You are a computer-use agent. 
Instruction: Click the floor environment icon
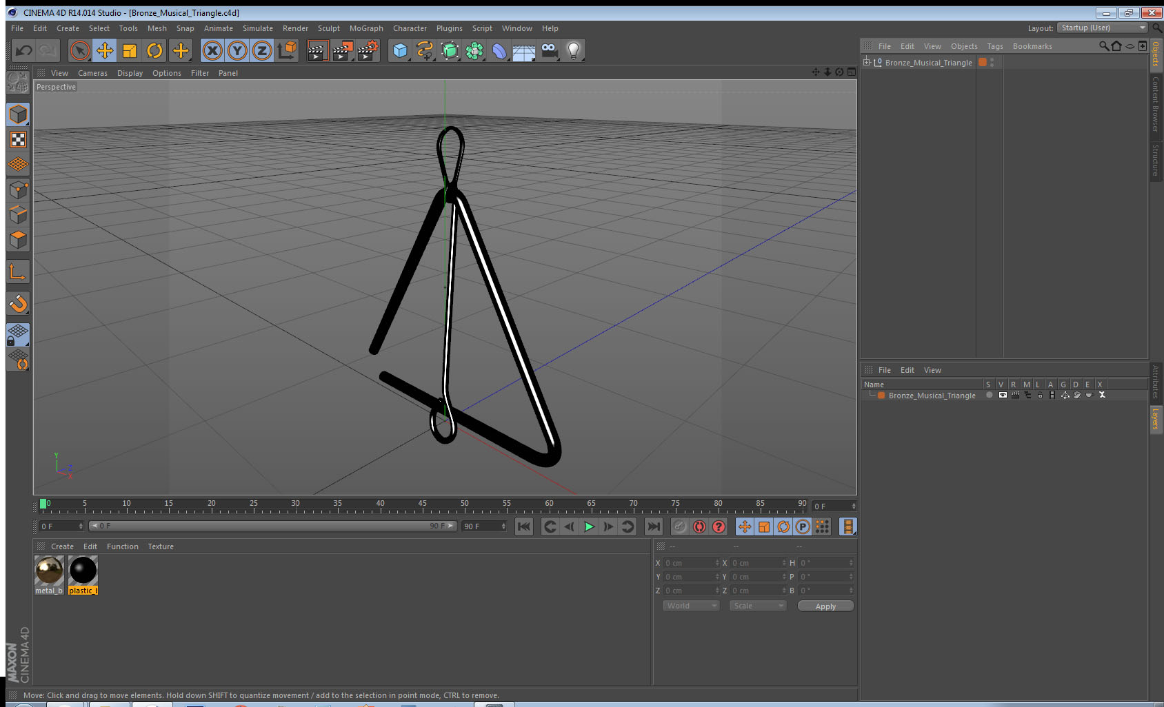pos(524,50)
